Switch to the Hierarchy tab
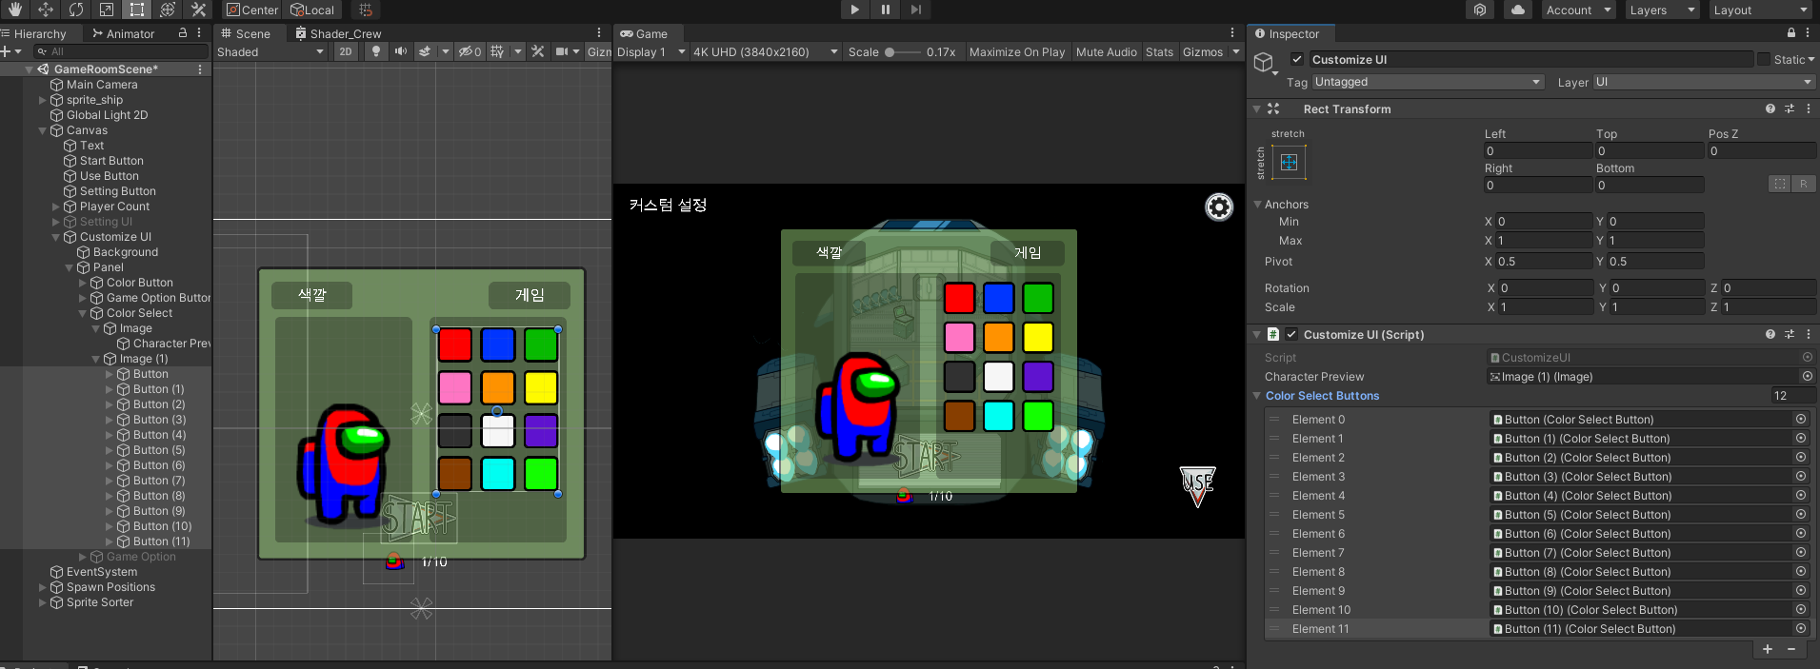Viewport: 1820px width, 669px height. [34, 33]
